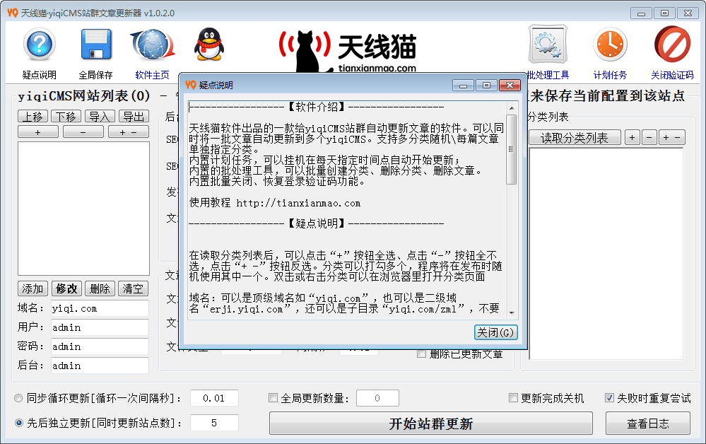
Task: Click the app icon in main title bar
Action: (x=12, y=13)
